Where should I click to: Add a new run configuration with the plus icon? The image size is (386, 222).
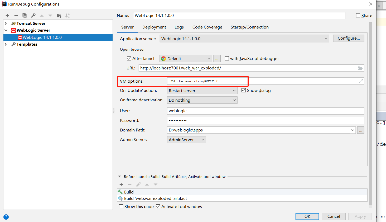point(7,15)
